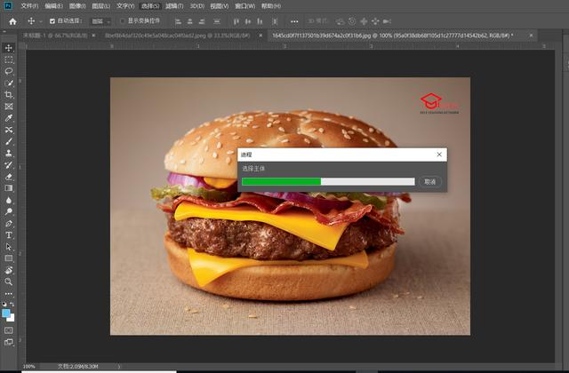Open the auto-select layer/group dropdown
This screenshot has width=569, height=373.
click(100, 21)
